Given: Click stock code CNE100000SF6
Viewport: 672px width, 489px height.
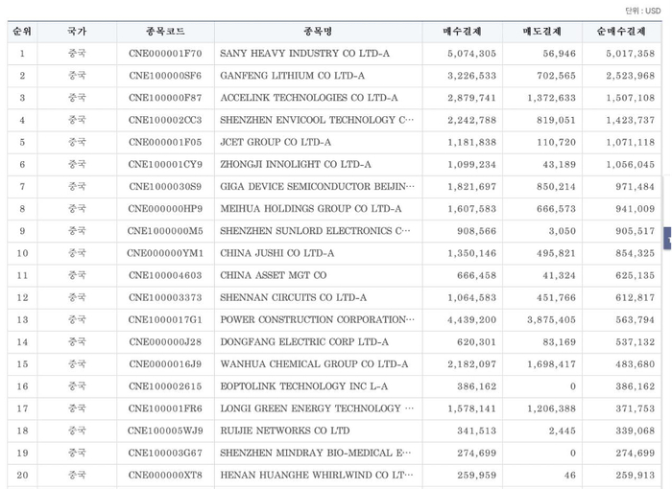Looking at the screenshot, I should [165, 76].
